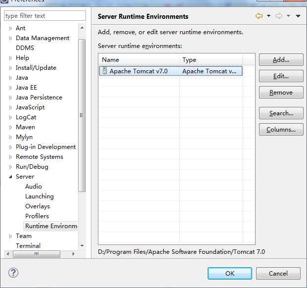Click the tree vertical scrollbar thumb
This screenshot has width=307, height=288.
(x=82, y=115)
